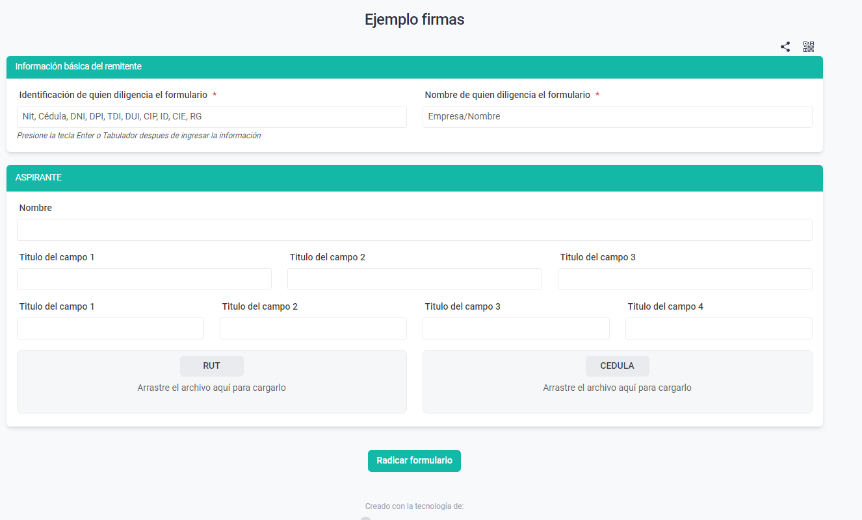Open the QR code icon
The image size is (862, 520).
tap(809, 47)
